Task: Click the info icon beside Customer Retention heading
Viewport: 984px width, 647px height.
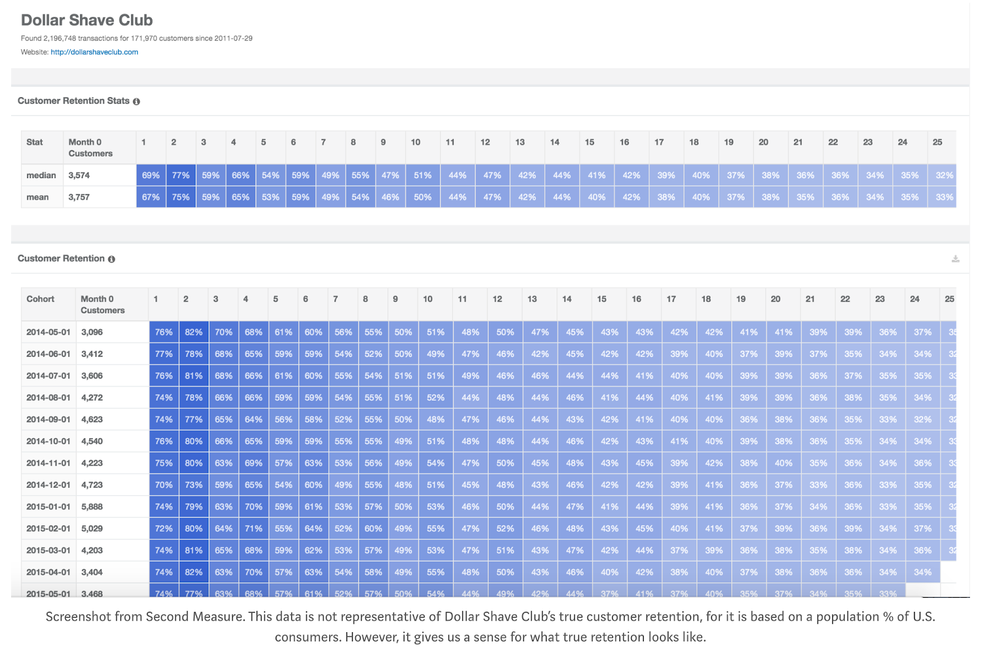Action: point(111,259)
